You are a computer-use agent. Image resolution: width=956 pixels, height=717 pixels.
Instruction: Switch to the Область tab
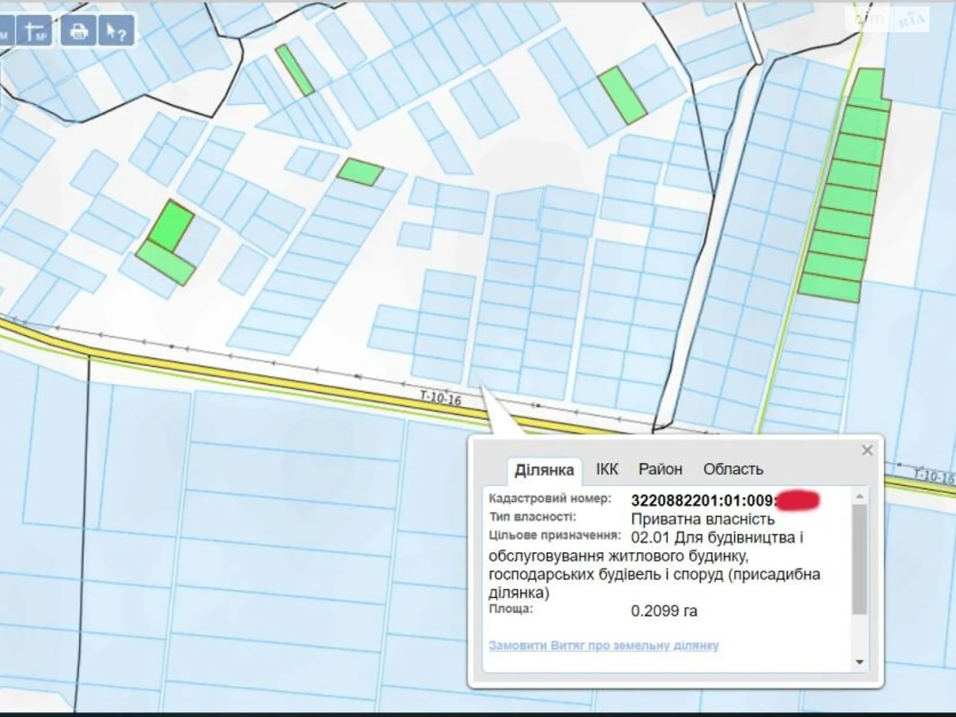(733, 469)
